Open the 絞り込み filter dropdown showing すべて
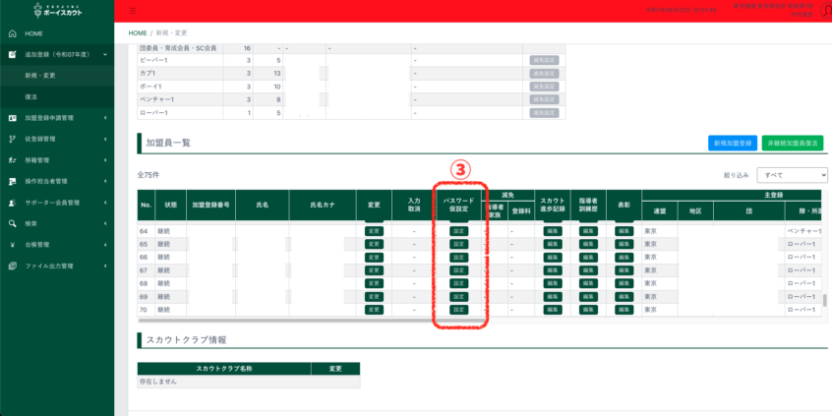 (x=790, y=175)
